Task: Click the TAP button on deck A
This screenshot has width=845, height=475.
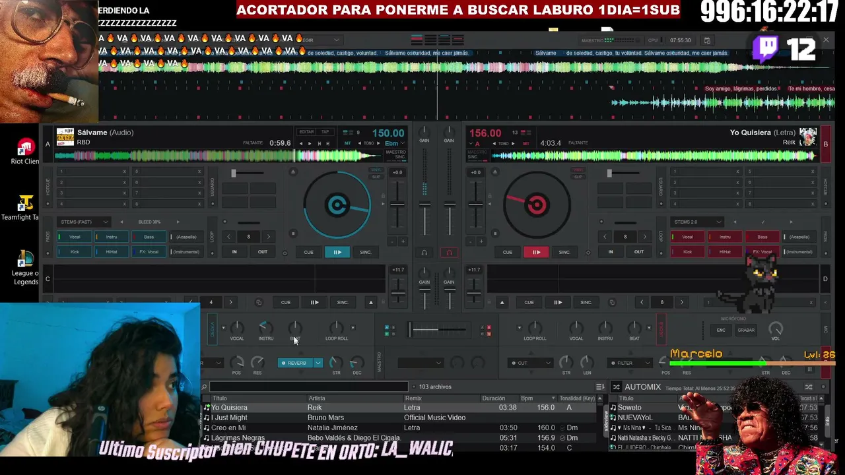Action: click(x=324, y=132)
